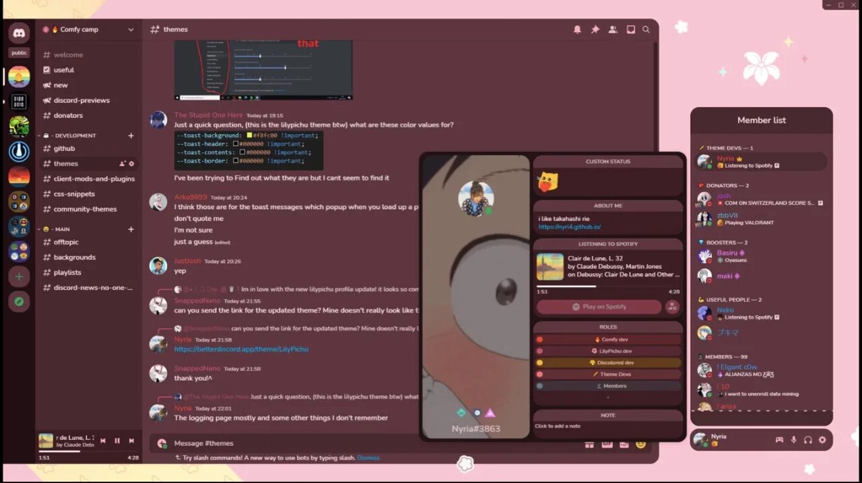Click the search magnifier icon
862x483 pixels.
click(x=646, y=30)
